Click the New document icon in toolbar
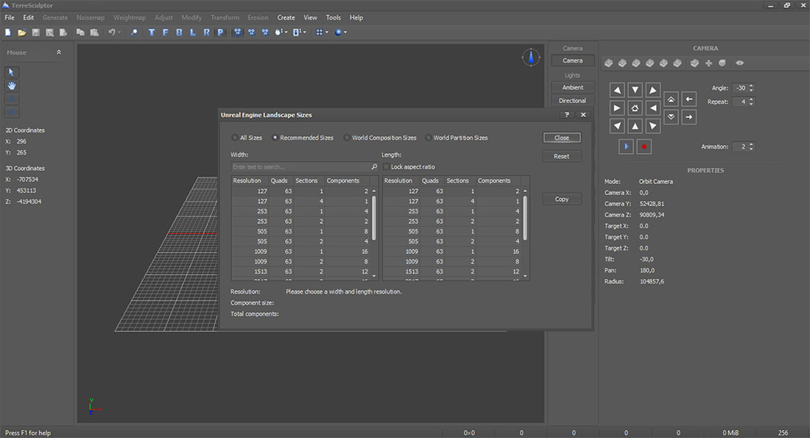Screen dimensions: 810x438 8,32
